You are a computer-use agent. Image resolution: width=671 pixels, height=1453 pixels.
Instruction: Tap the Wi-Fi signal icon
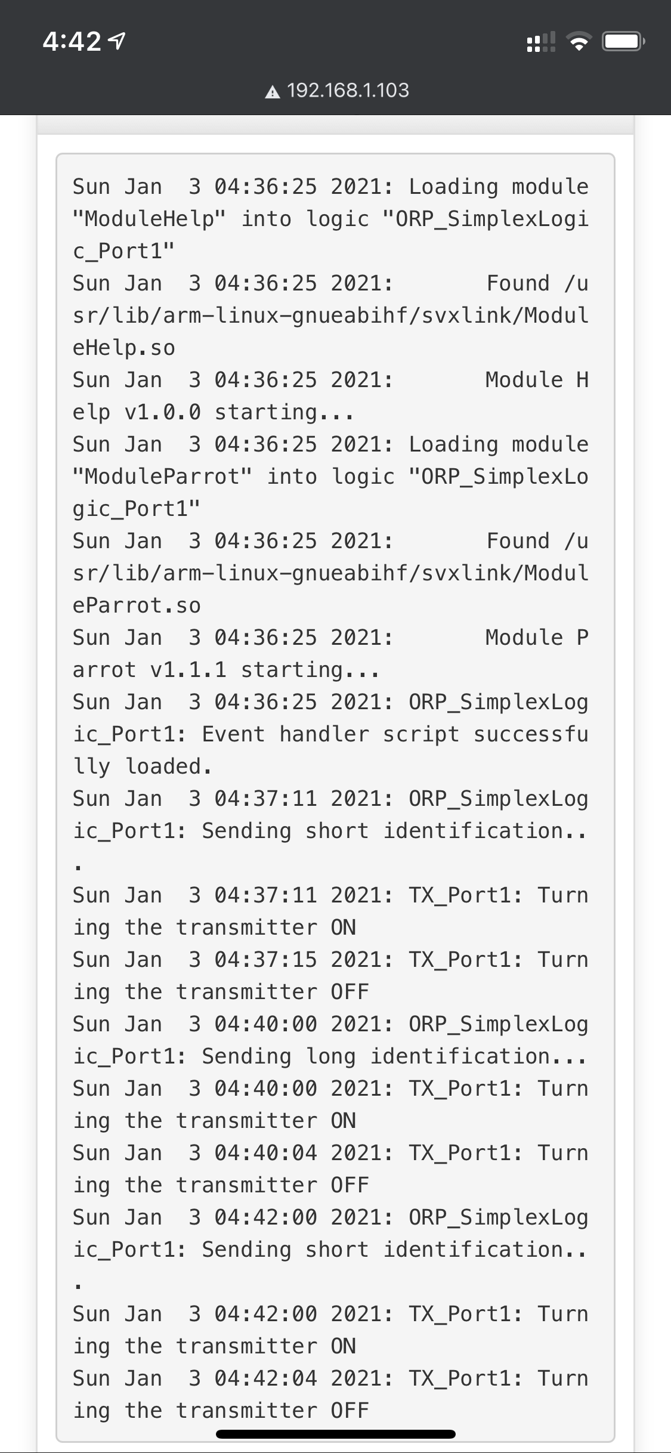pos(577,41)
